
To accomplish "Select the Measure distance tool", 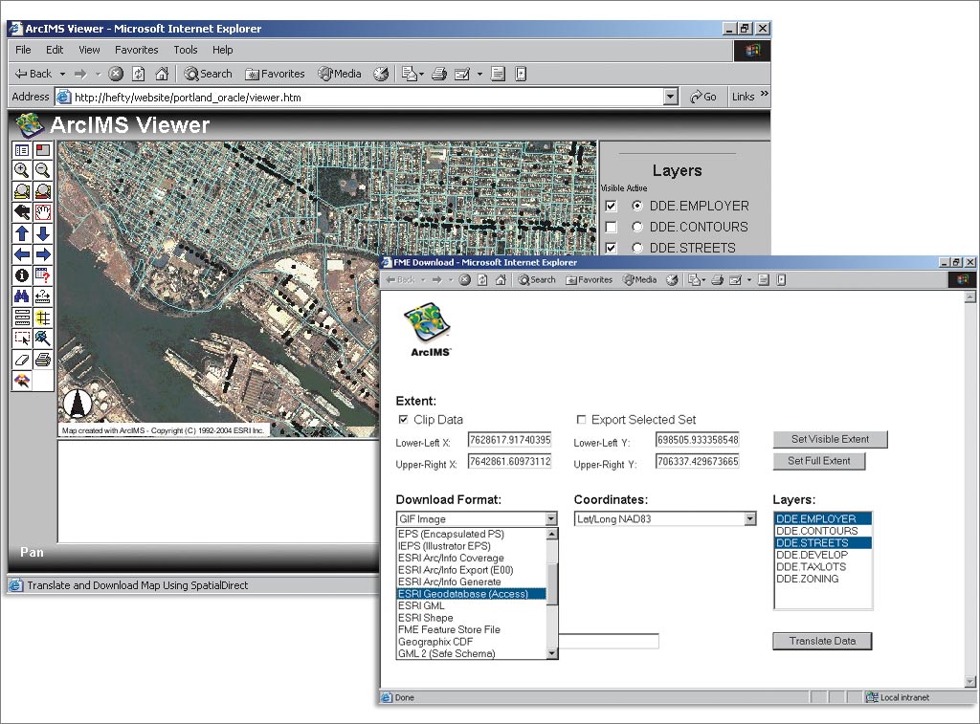I will (x=42, y=296).
